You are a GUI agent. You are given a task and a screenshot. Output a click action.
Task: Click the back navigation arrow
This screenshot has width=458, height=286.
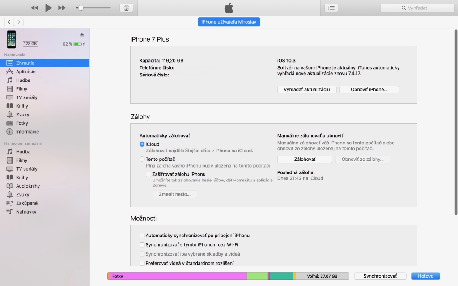pos(9,22)
